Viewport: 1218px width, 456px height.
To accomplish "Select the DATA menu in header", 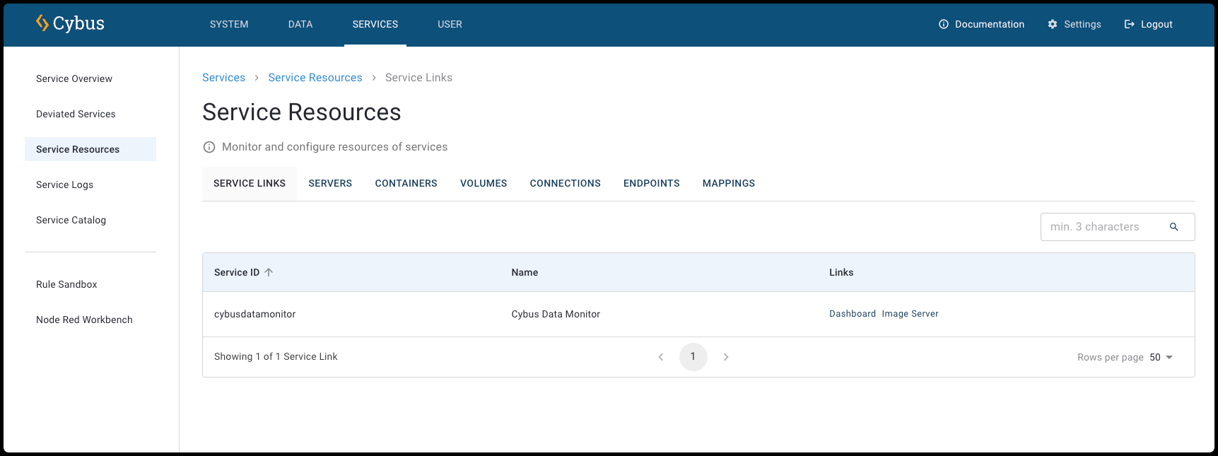I will [x=300, y=24].
